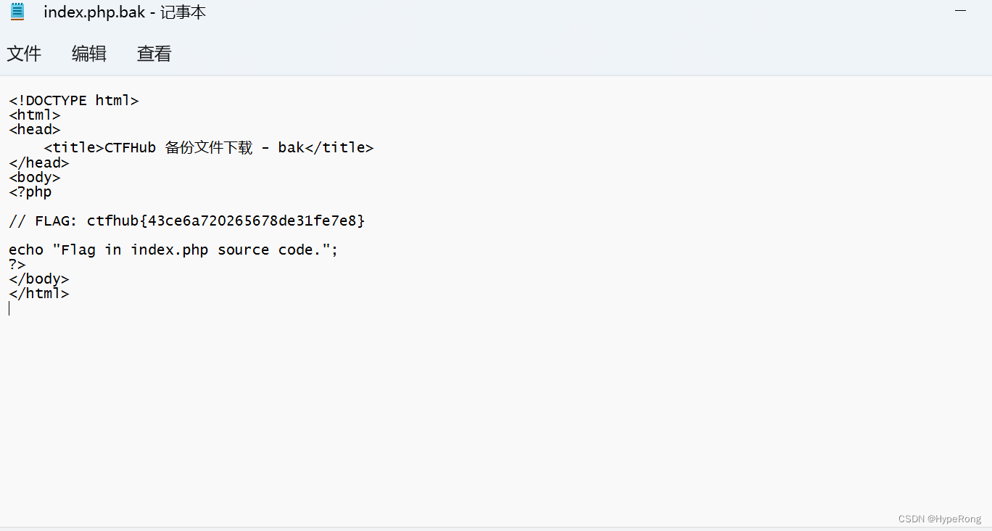Open the 查看 menu
This screenshot has width=992, height=531.
click(x=154, y=54)
